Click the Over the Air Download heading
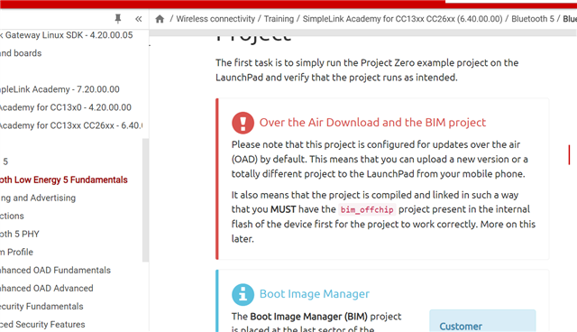Screen dimensions: 577x332 coord(372,122)
